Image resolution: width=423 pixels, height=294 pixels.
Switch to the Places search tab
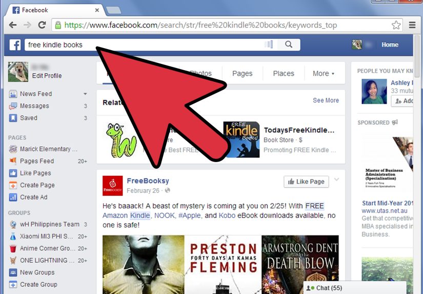pyautogui.click(x=284, y=74)
